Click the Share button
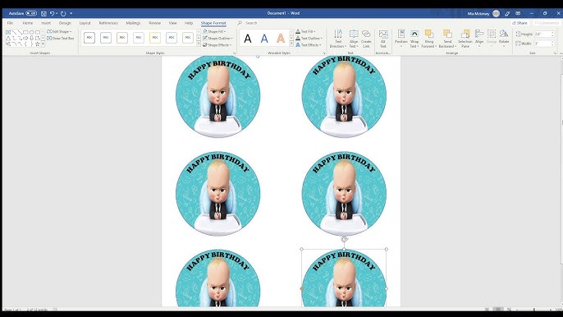The image size is (563, 317). tap(520, 23)
